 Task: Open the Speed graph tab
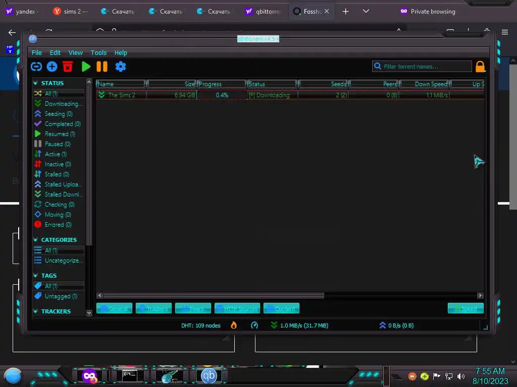tap(466, 308)
